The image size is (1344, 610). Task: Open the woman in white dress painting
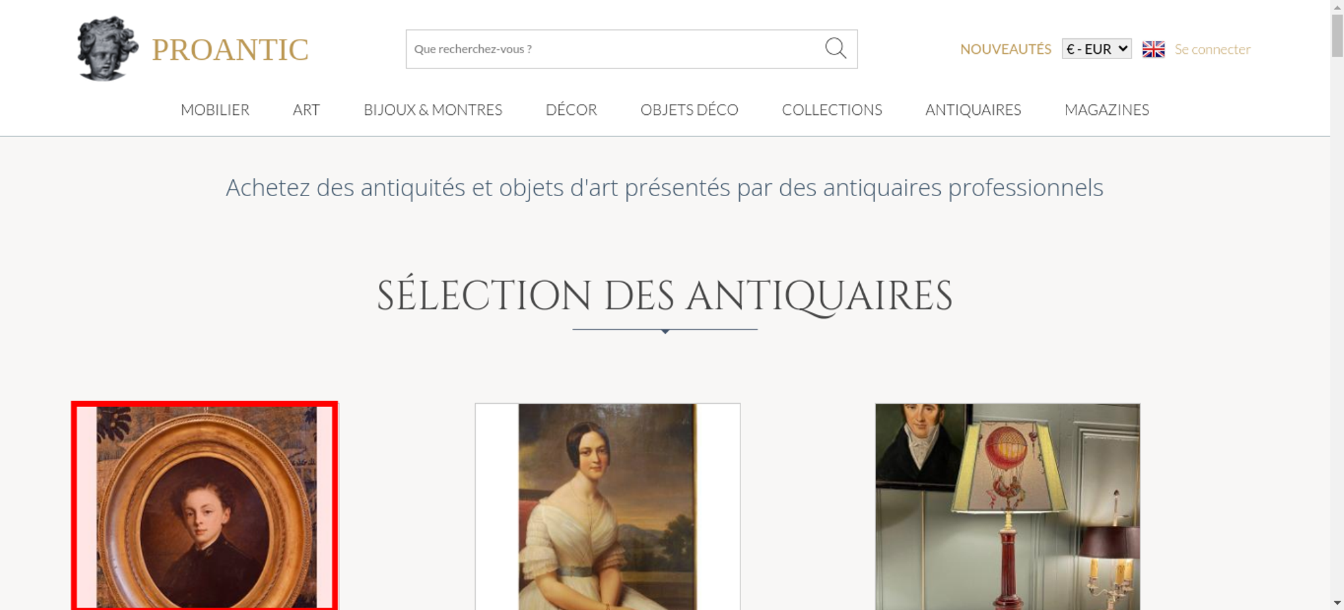click(607, 507)
